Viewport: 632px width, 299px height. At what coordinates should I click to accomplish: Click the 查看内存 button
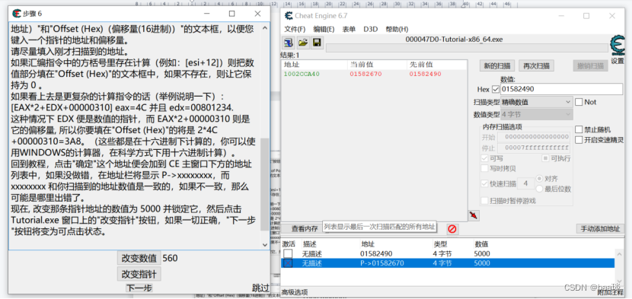coord(305,228)
